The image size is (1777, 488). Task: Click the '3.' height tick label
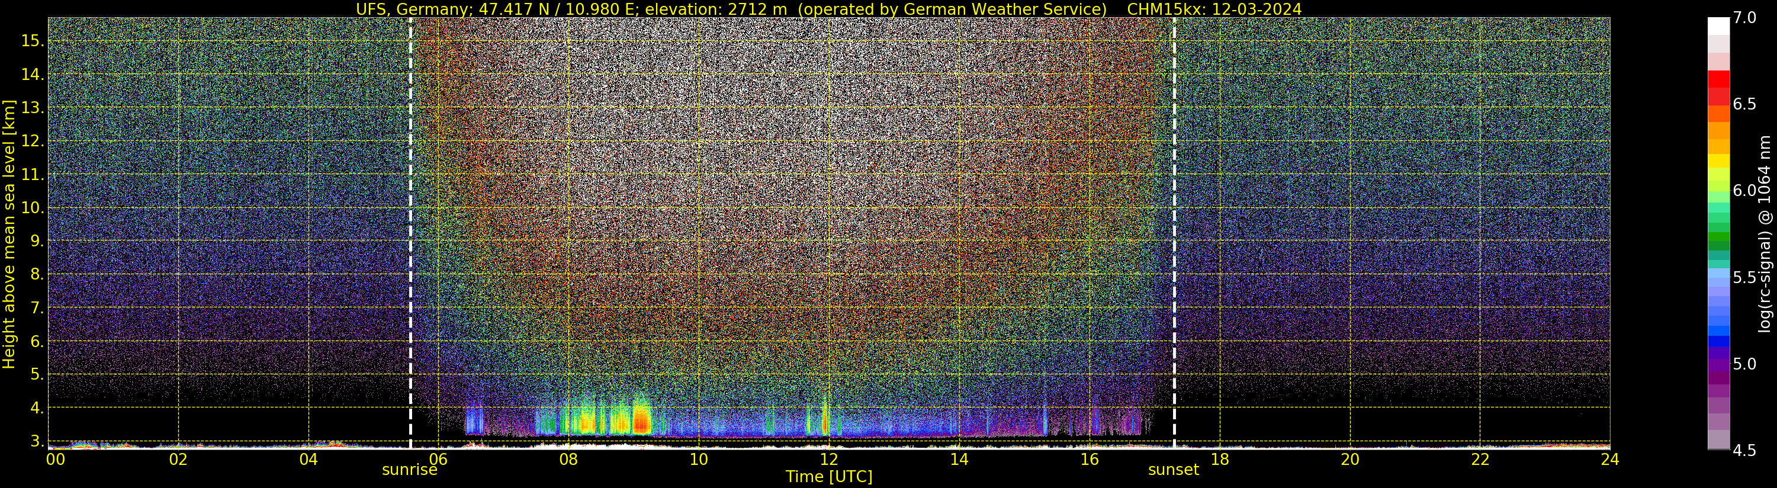(x=36, y=441)
